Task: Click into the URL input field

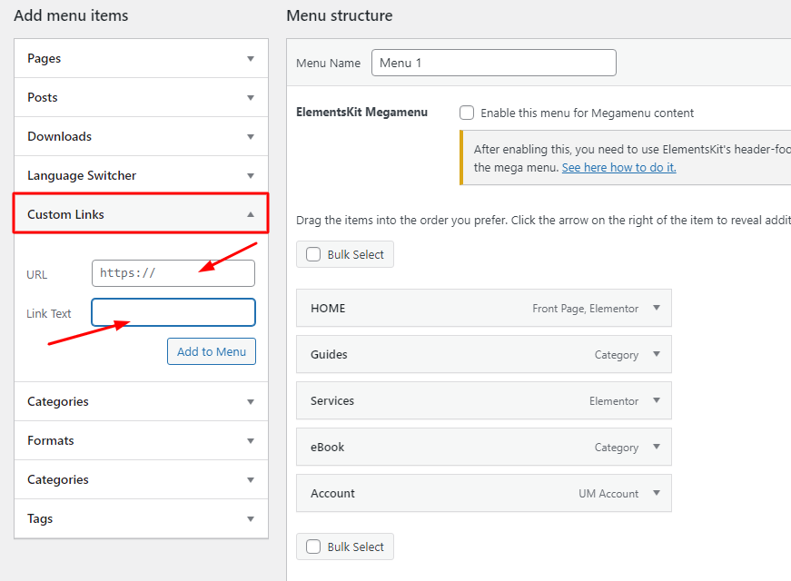Action: point(173,273)
